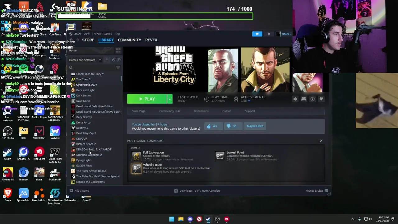This screenshot has width=398, height=224.
Task: Open TruckersMP desktop shortcut
Action: coord(55,174)
